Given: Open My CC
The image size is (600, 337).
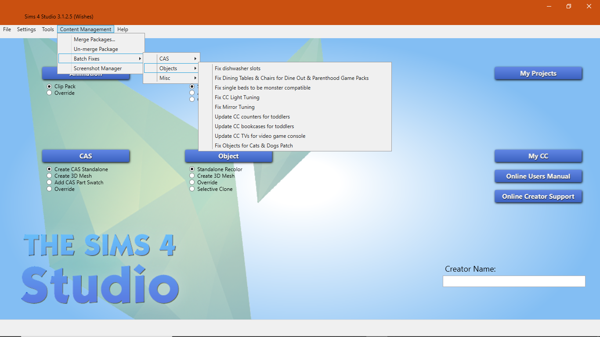Looking at the screenshot, I should point(538,156).
